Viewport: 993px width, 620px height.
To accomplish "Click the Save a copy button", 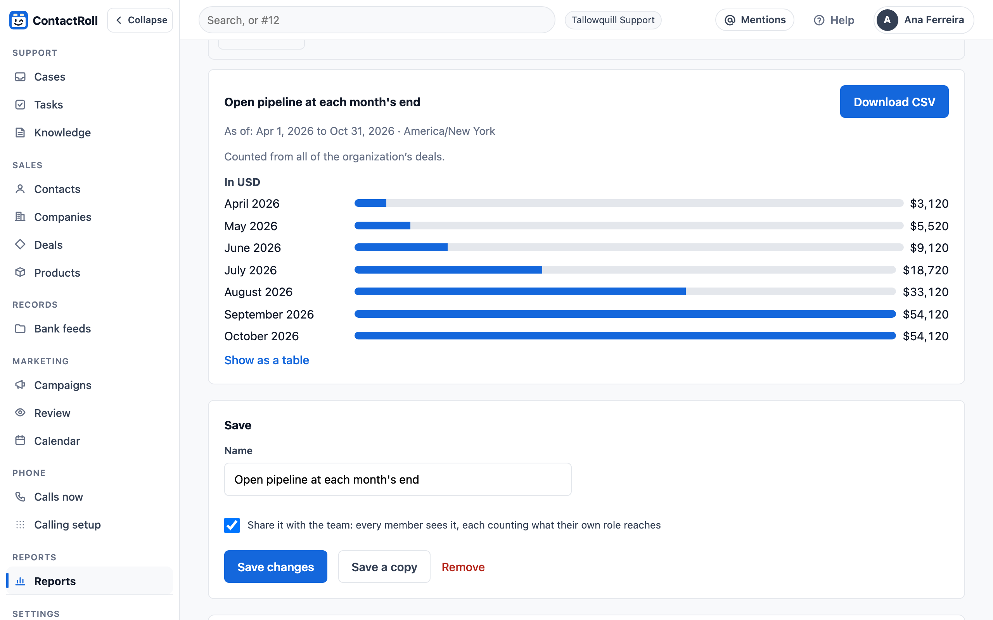I will (x=384, y=567).
